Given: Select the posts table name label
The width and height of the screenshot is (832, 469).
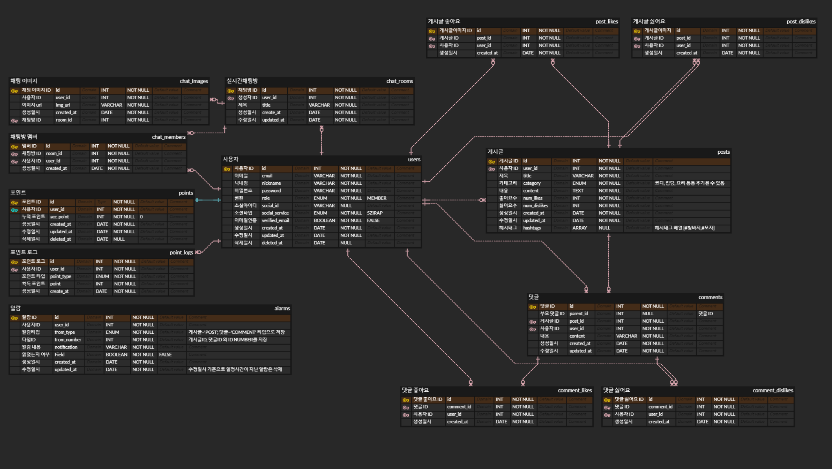Looking at the screenshot, I should tap(723, 152).
